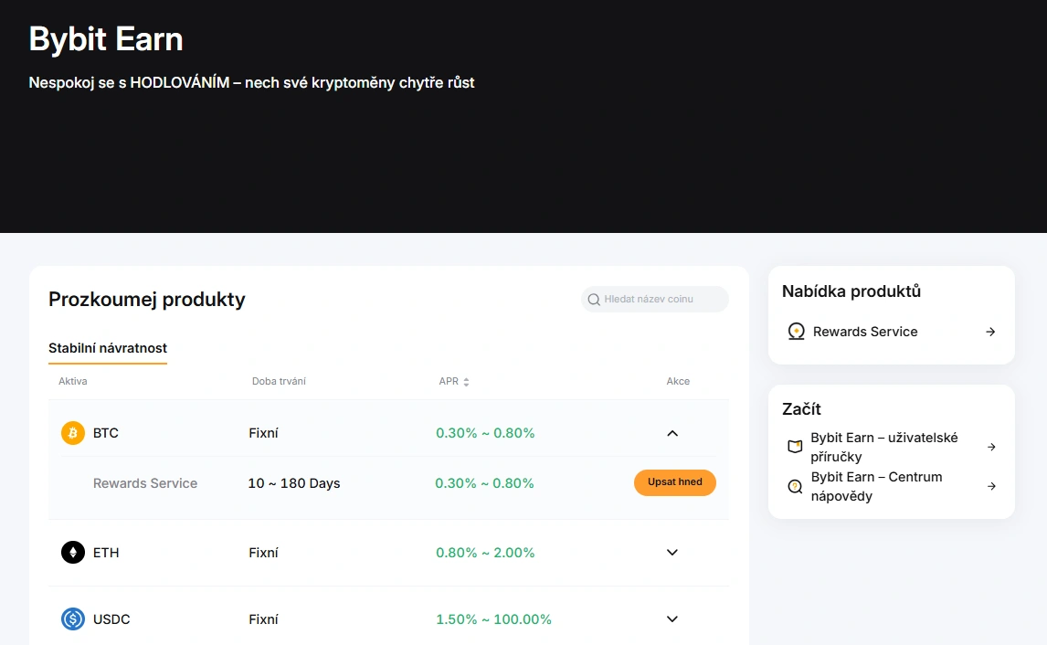This screenshot has height=645, width=1047.
Task: Open Bybit Earn – uživatelské příručky link
Action: click(883, 447)
